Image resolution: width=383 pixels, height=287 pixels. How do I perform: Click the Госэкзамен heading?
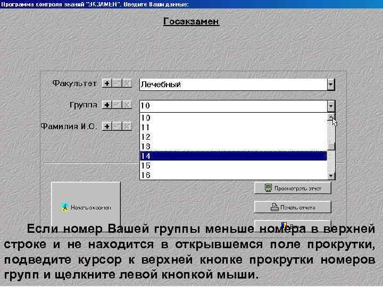point(191,21)
